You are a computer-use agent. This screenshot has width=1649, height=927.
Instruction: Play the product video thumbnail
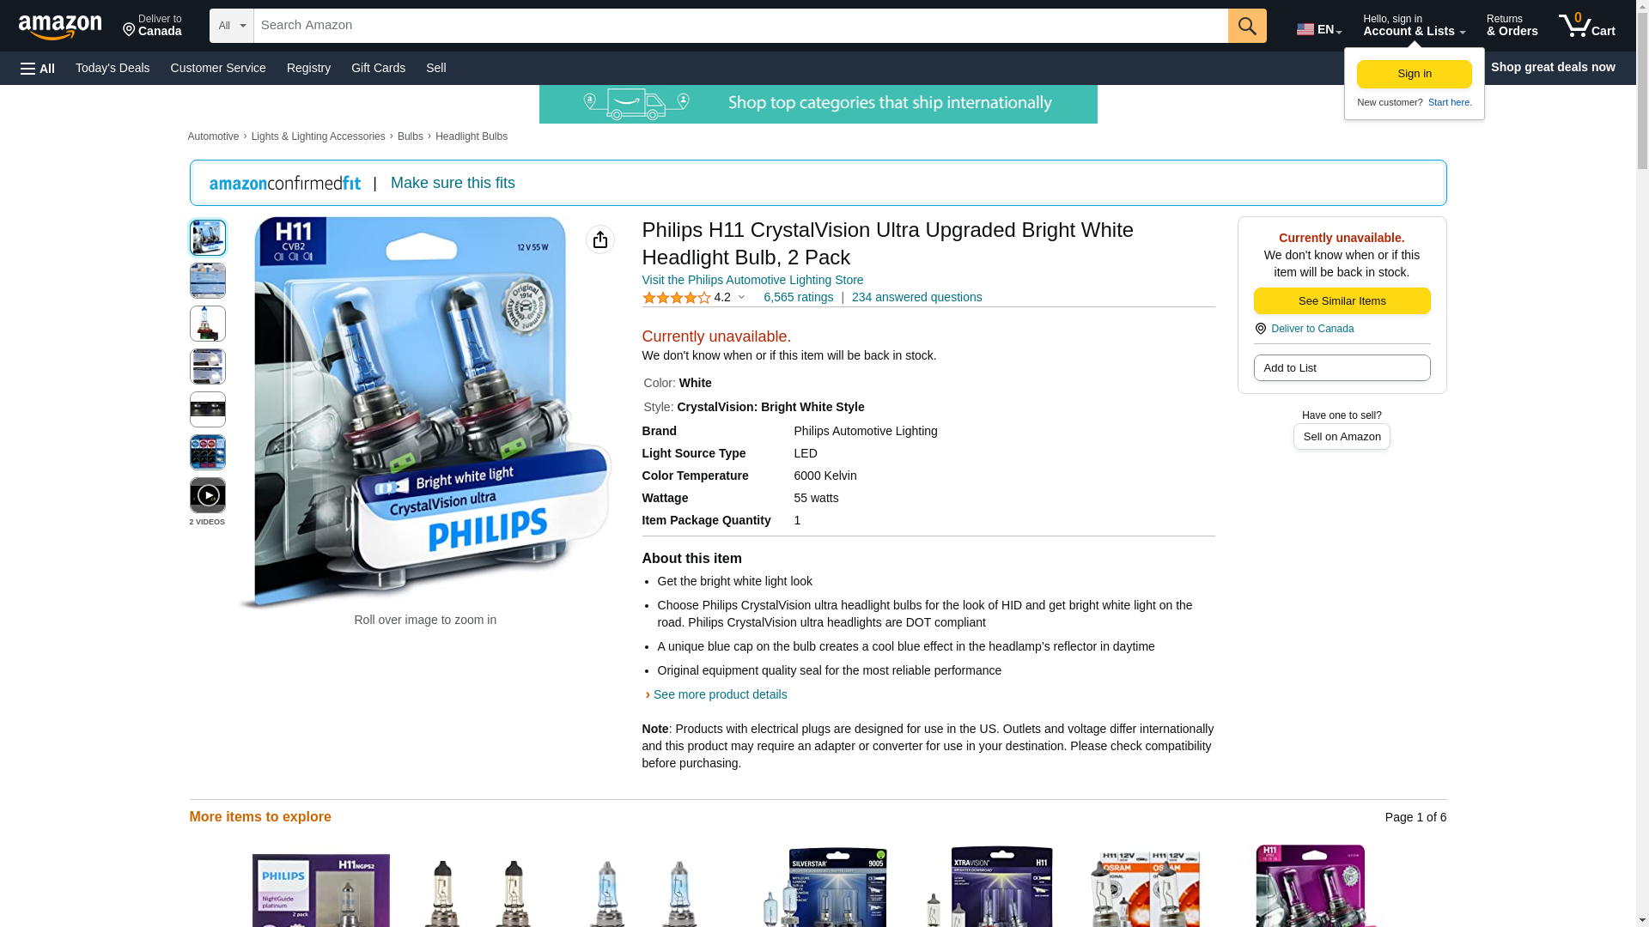[207, 495]
